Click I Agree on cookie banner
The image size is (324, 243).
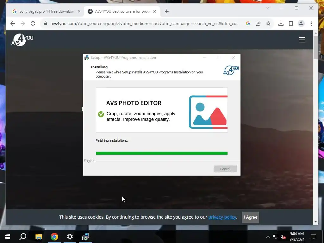point(251,217)
